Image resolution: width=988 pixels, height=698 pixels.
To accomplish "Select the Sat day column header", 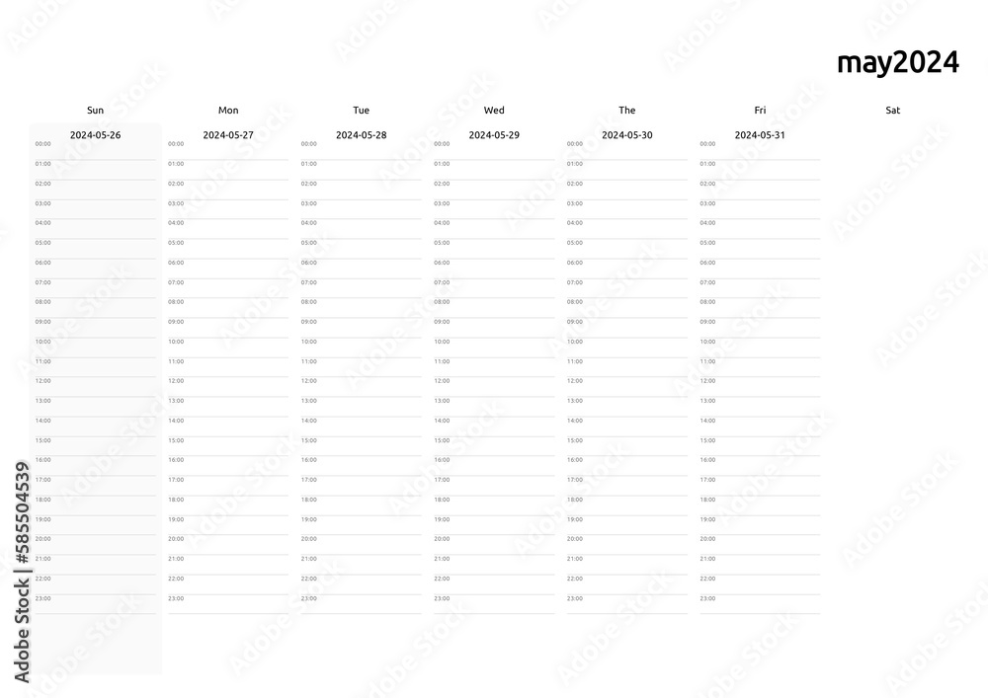I will [x=893, y=111].
